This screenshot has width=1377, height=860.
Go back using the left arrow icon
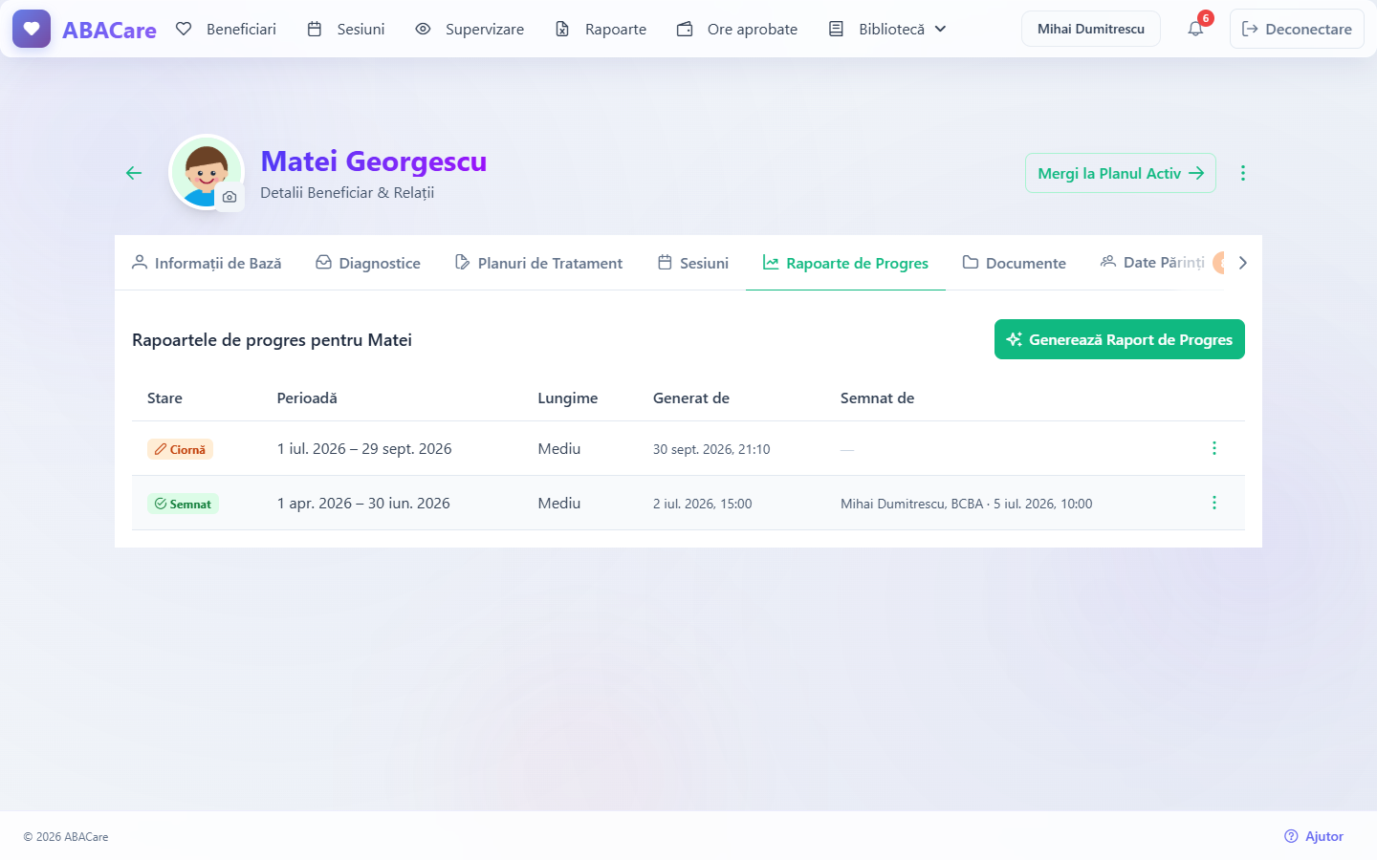pos(134,173)
